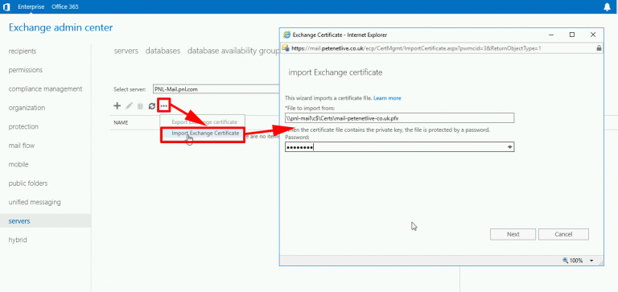Open mobile section
This screenshot has height=292, width=618.
coord(19,164)
